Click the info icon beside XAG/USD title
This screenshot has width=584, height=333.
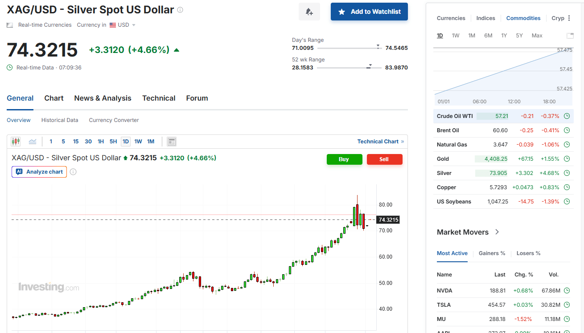[x=180, y=10]
